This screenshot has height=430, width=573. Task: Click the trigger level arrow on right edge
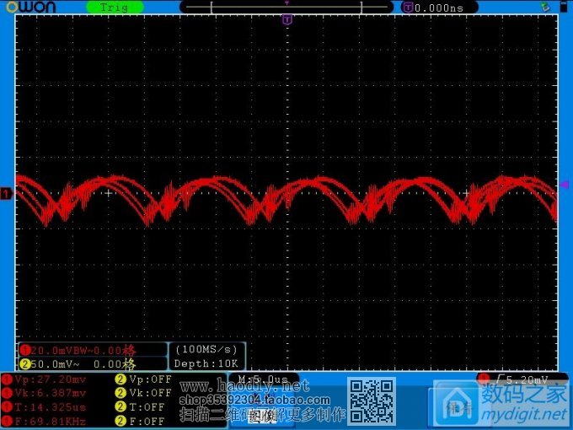tap(565, 184)
